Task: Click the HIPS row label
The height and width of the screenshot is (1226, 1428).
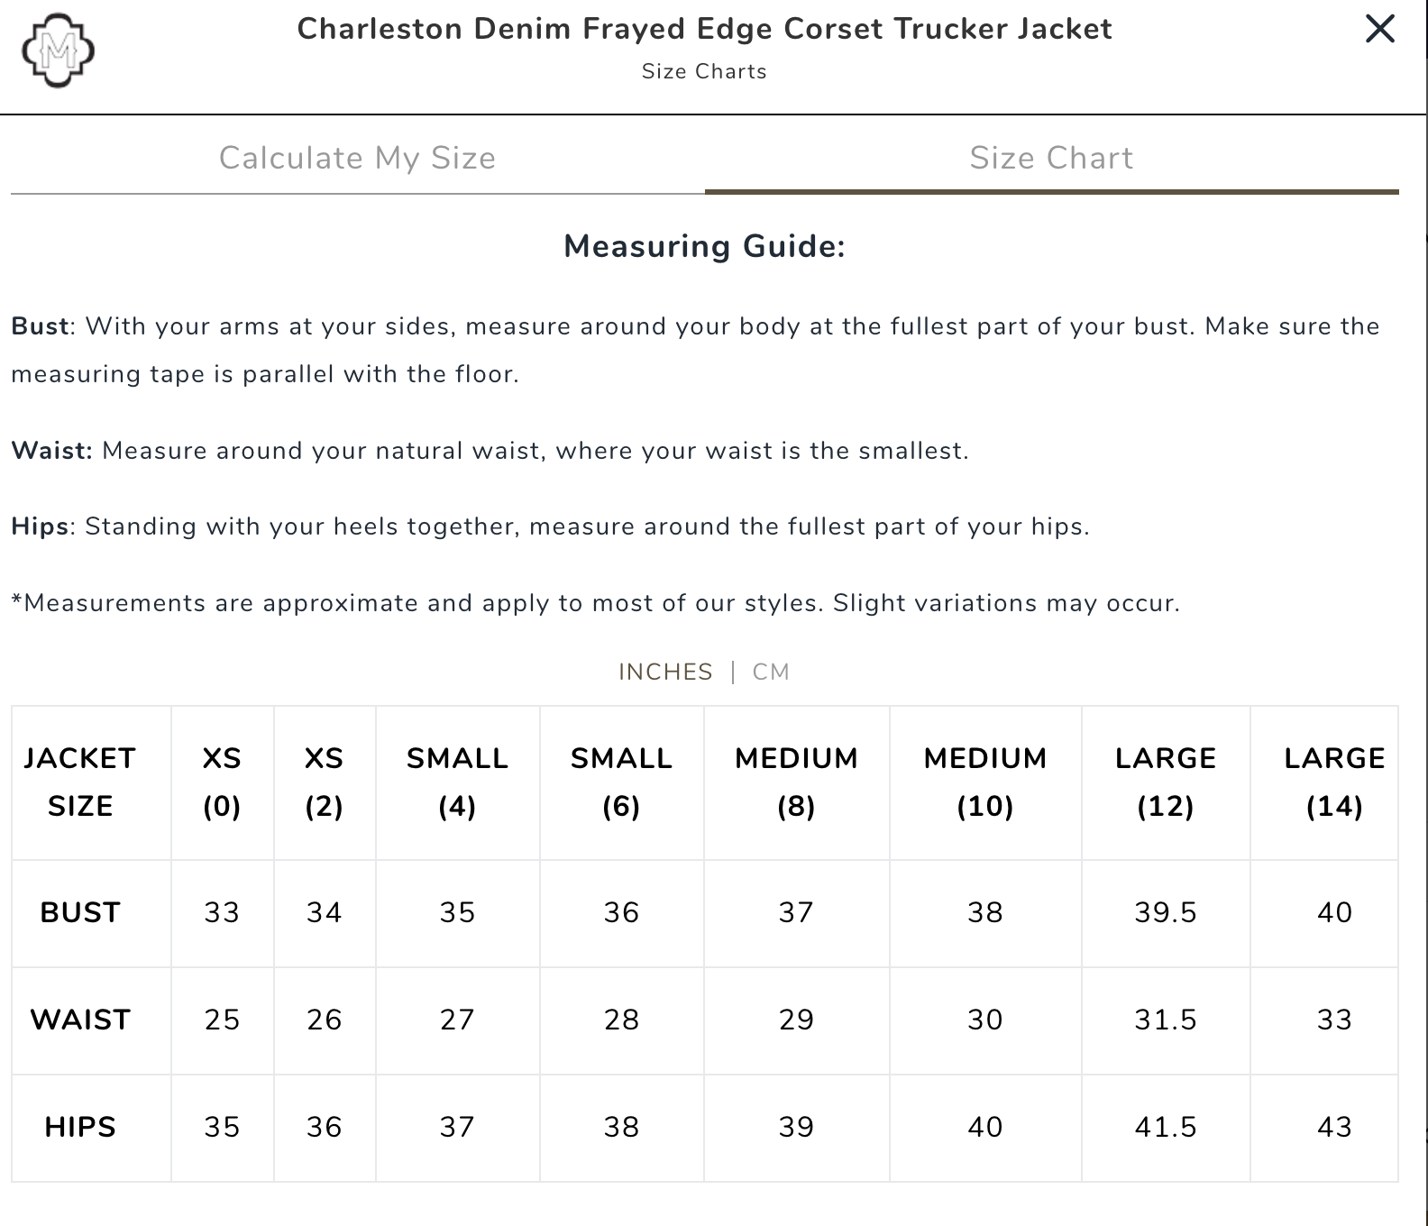Action: [x=80, y=1127]
